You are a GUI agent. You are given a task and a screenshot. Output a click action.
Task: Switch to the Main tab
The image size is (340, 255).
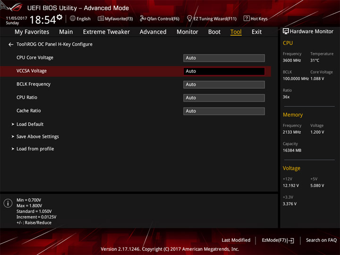[x=66, y=32]
